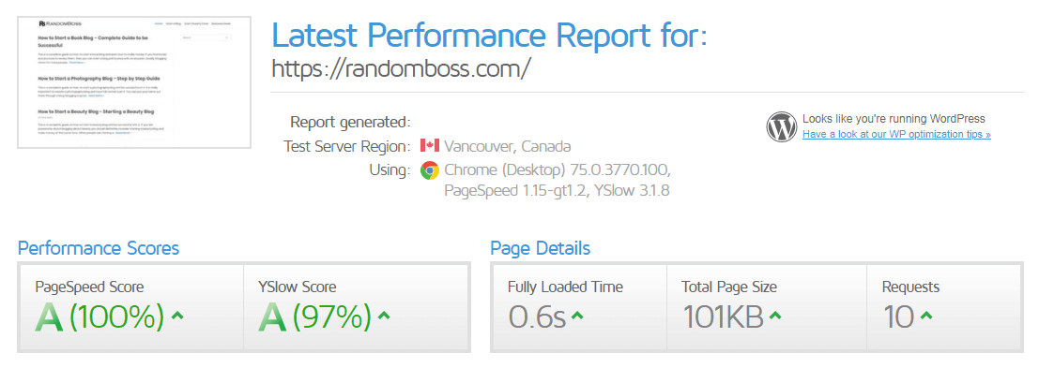Click the up arrow next to 10 requests
Viewport: 1039px width, 368px height.
click(926, 316)
